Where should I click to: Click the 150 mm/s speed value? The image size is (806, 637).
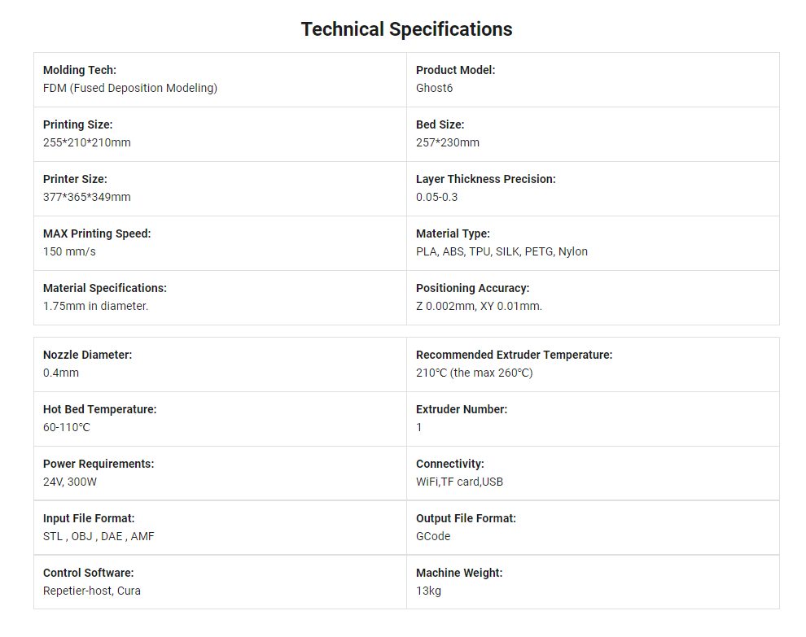69,251
